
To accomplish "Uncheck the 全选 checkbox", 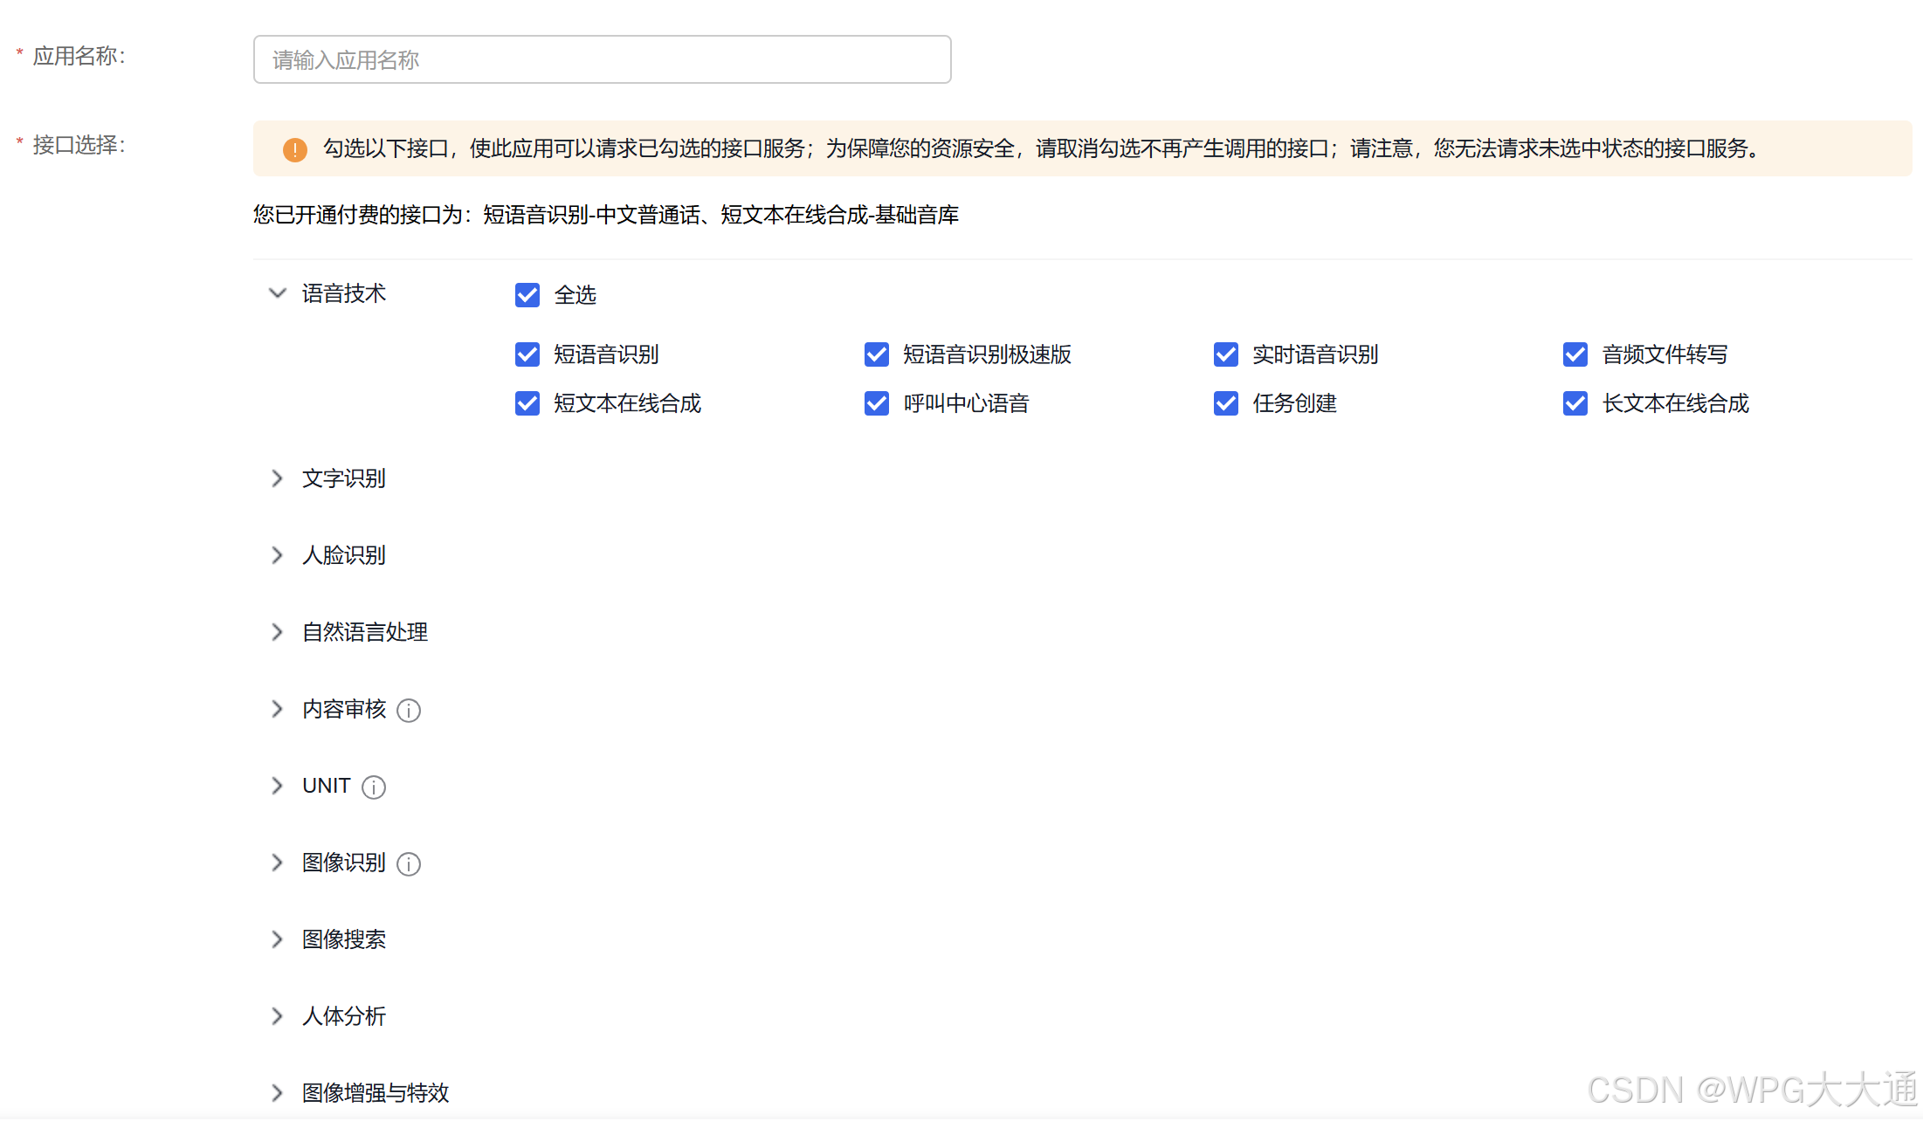I will coord(527,295).
